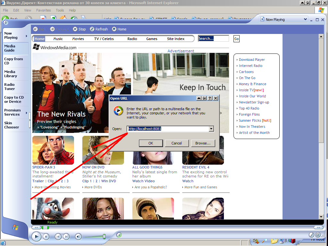328x246 pixels.
Task: Click the Windows flag logo in Internet Explorer
Action: point(321,10)
